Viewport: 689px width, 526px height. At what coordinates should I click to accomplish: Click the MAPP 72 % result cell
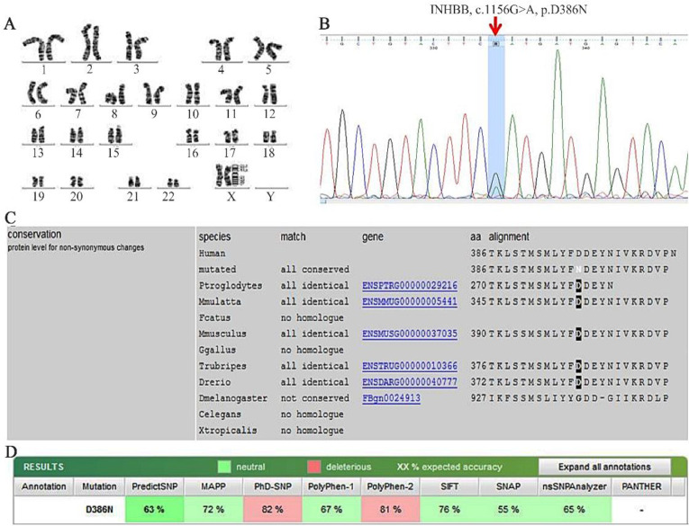[213, 509]
